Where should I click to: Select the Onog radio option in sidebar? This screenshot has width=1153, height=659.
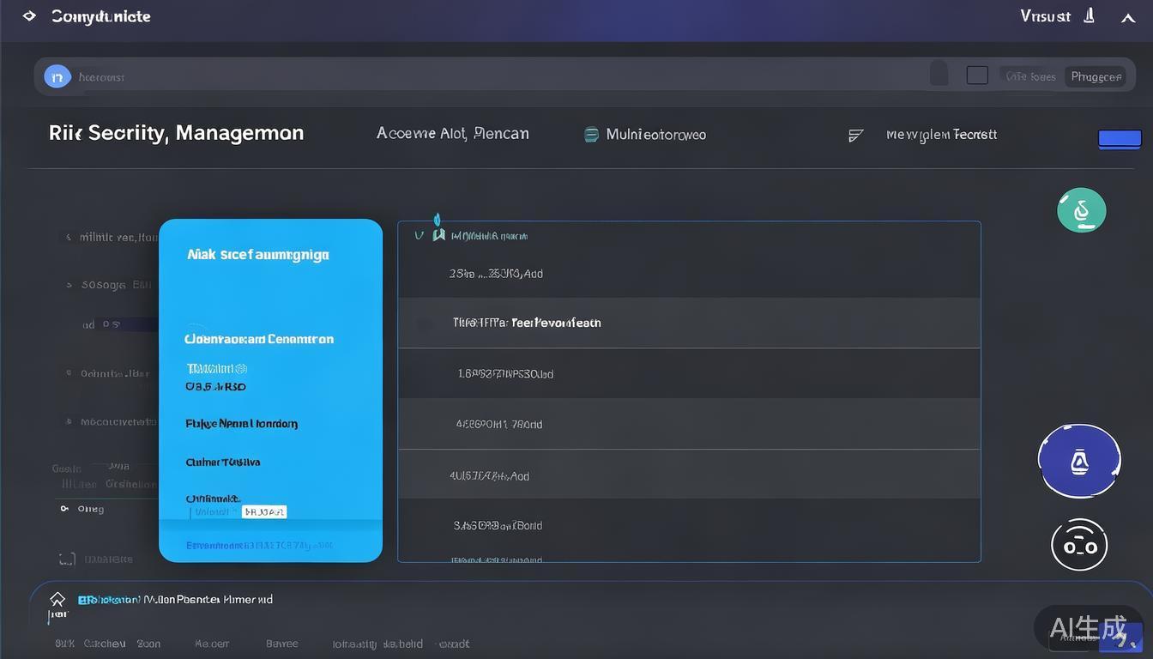pyautogui.click(x=64, y=509)
